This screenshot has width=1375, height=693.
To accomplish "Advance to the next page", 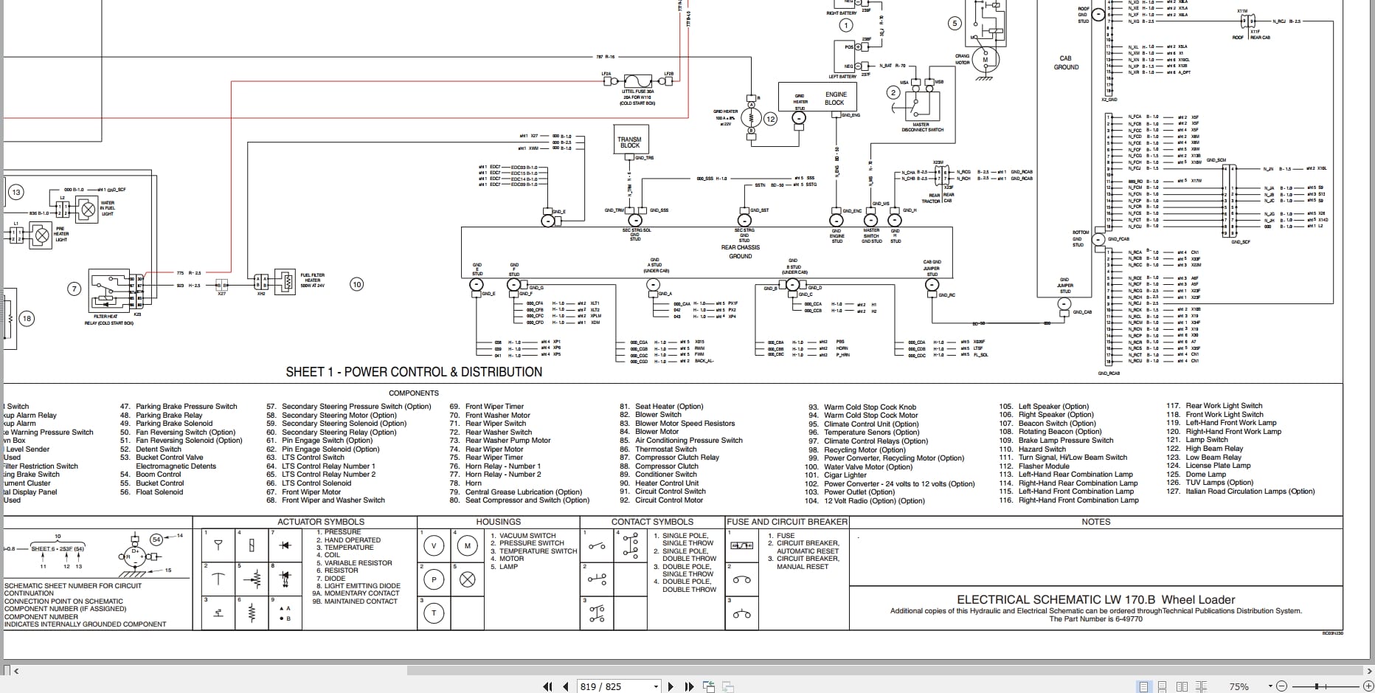I will pos(671,686).
